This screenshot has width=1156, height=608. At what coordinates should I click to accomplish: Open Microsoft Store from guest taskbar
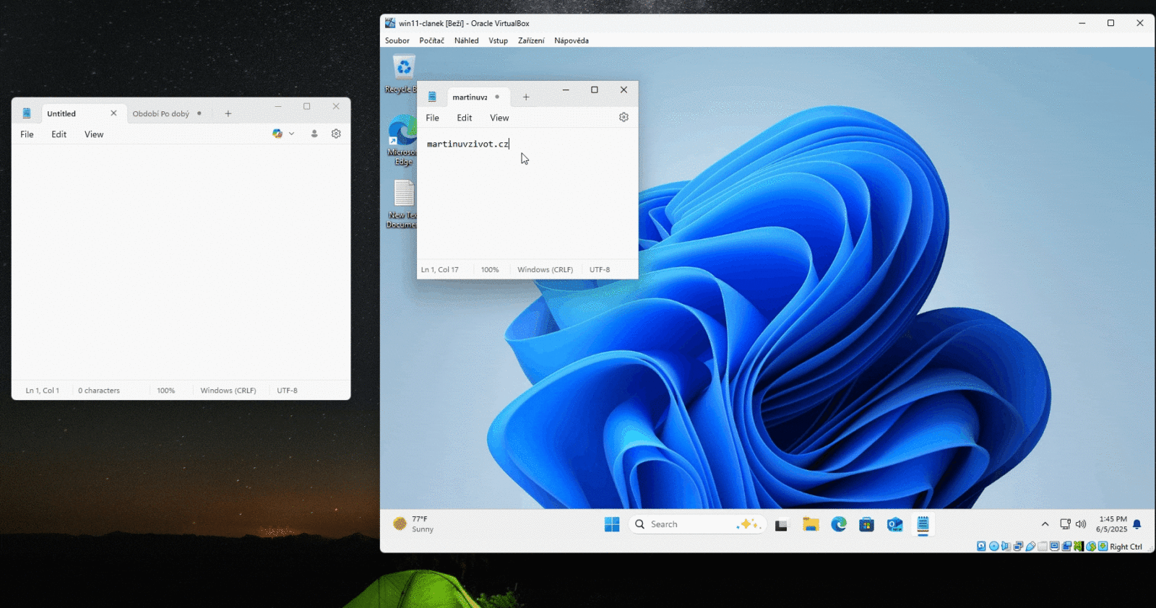(867, 524)
